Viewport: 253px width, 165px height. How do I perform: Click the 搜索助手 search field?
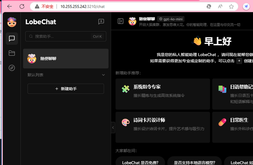tap(66, 36)
